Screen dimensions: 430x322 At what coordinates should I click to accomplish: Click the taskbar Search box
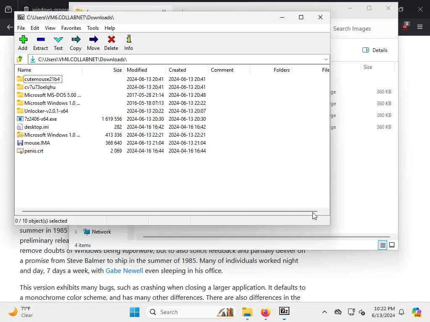191,312
